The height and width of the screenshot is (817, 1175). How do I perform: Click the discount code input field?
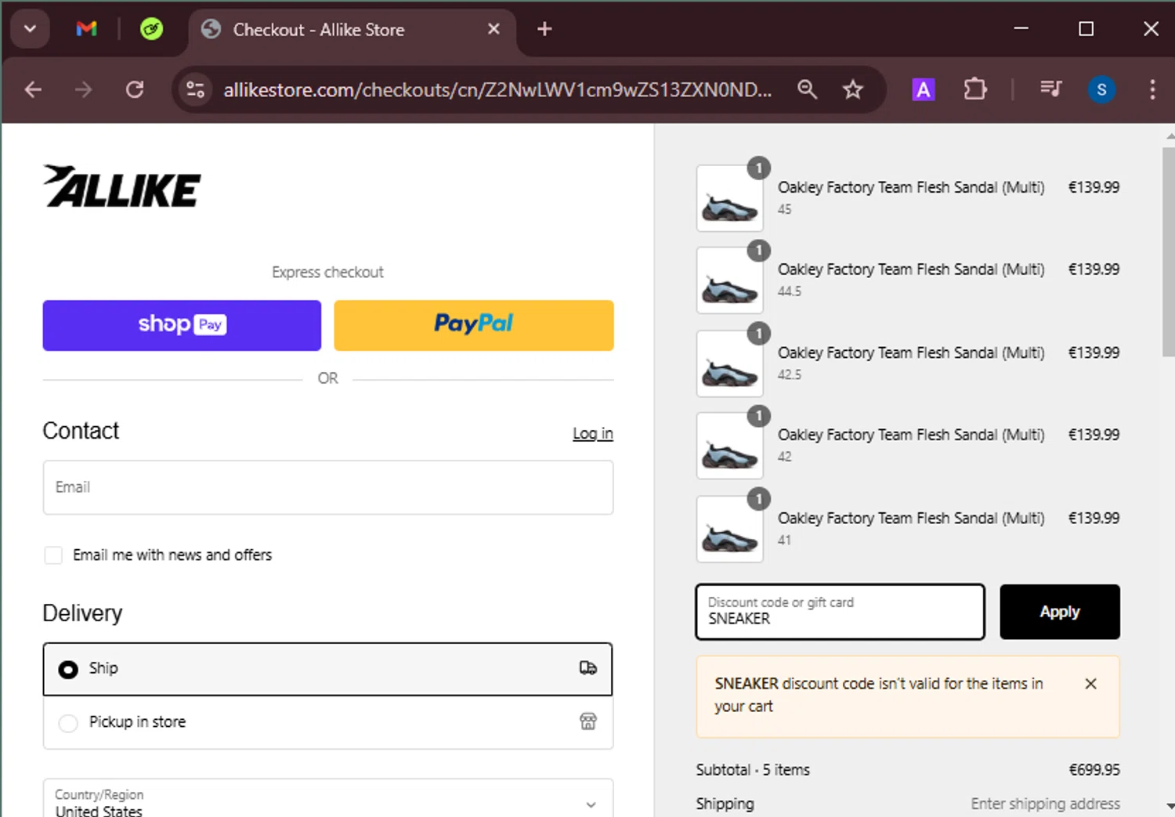pyautogui.click(x=840, y=612)
